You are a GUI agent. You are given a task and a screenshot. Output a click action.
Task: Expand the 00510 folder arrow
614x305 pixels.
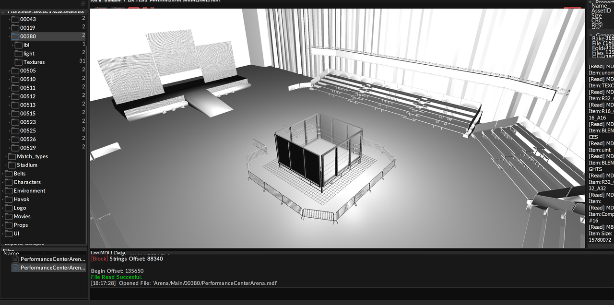tap(9, 79)
